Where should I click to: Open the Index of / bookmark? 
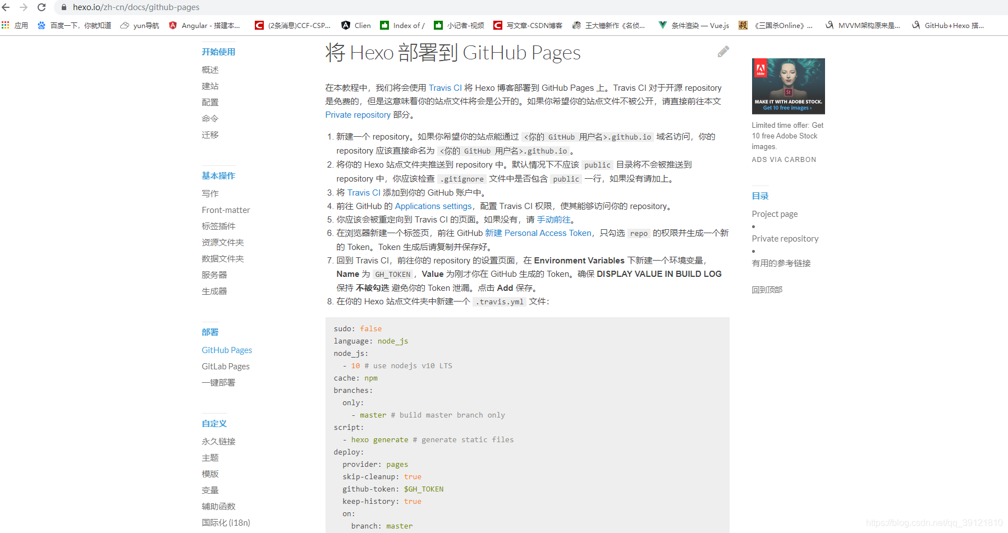coord(402,25)
